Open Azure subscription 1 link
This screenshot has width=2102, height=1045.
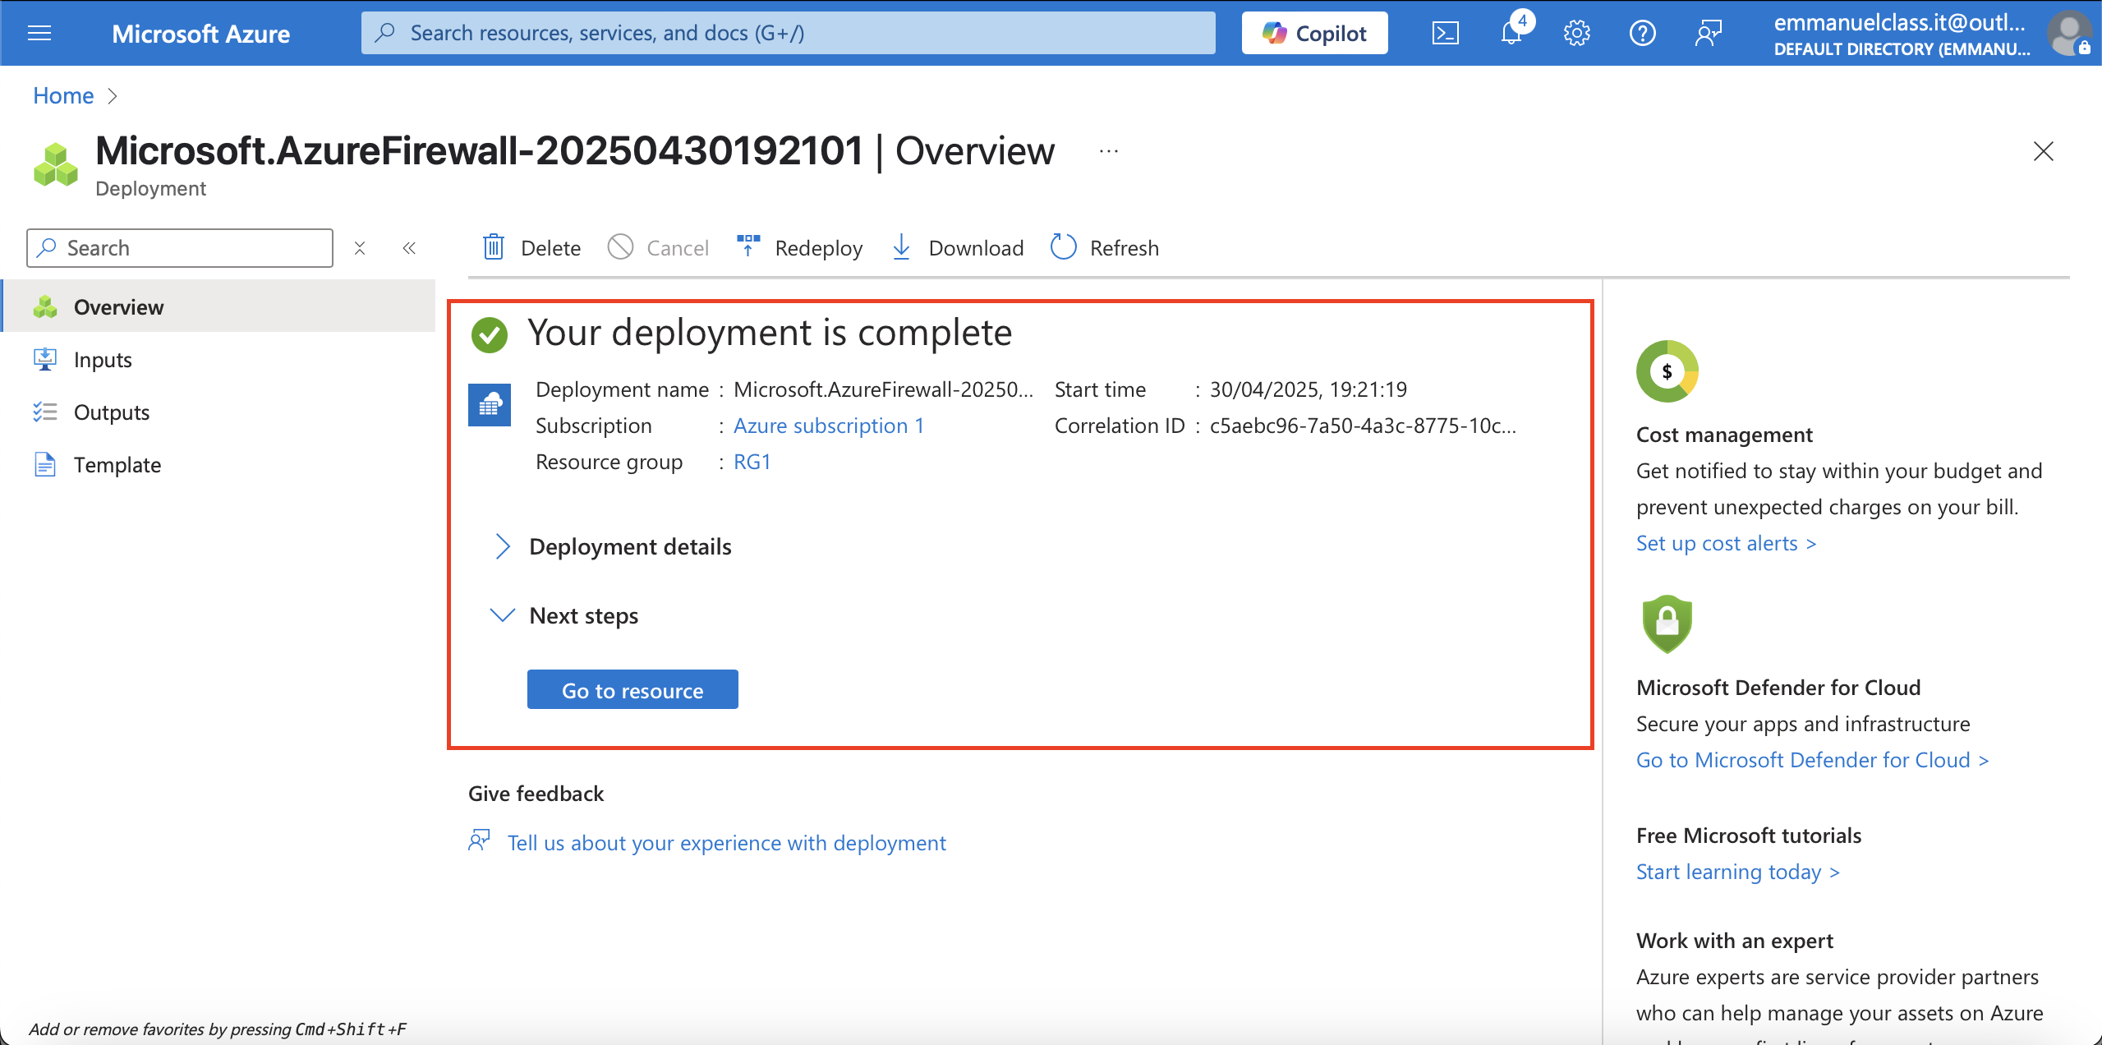pos(828,426)
